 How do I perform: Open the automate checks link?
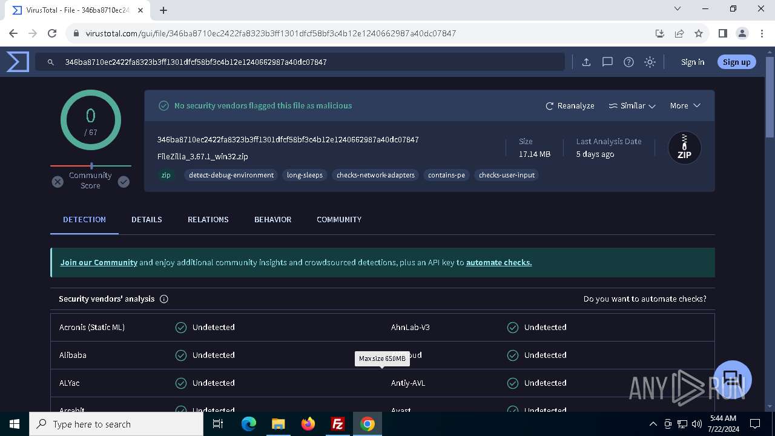499,262
